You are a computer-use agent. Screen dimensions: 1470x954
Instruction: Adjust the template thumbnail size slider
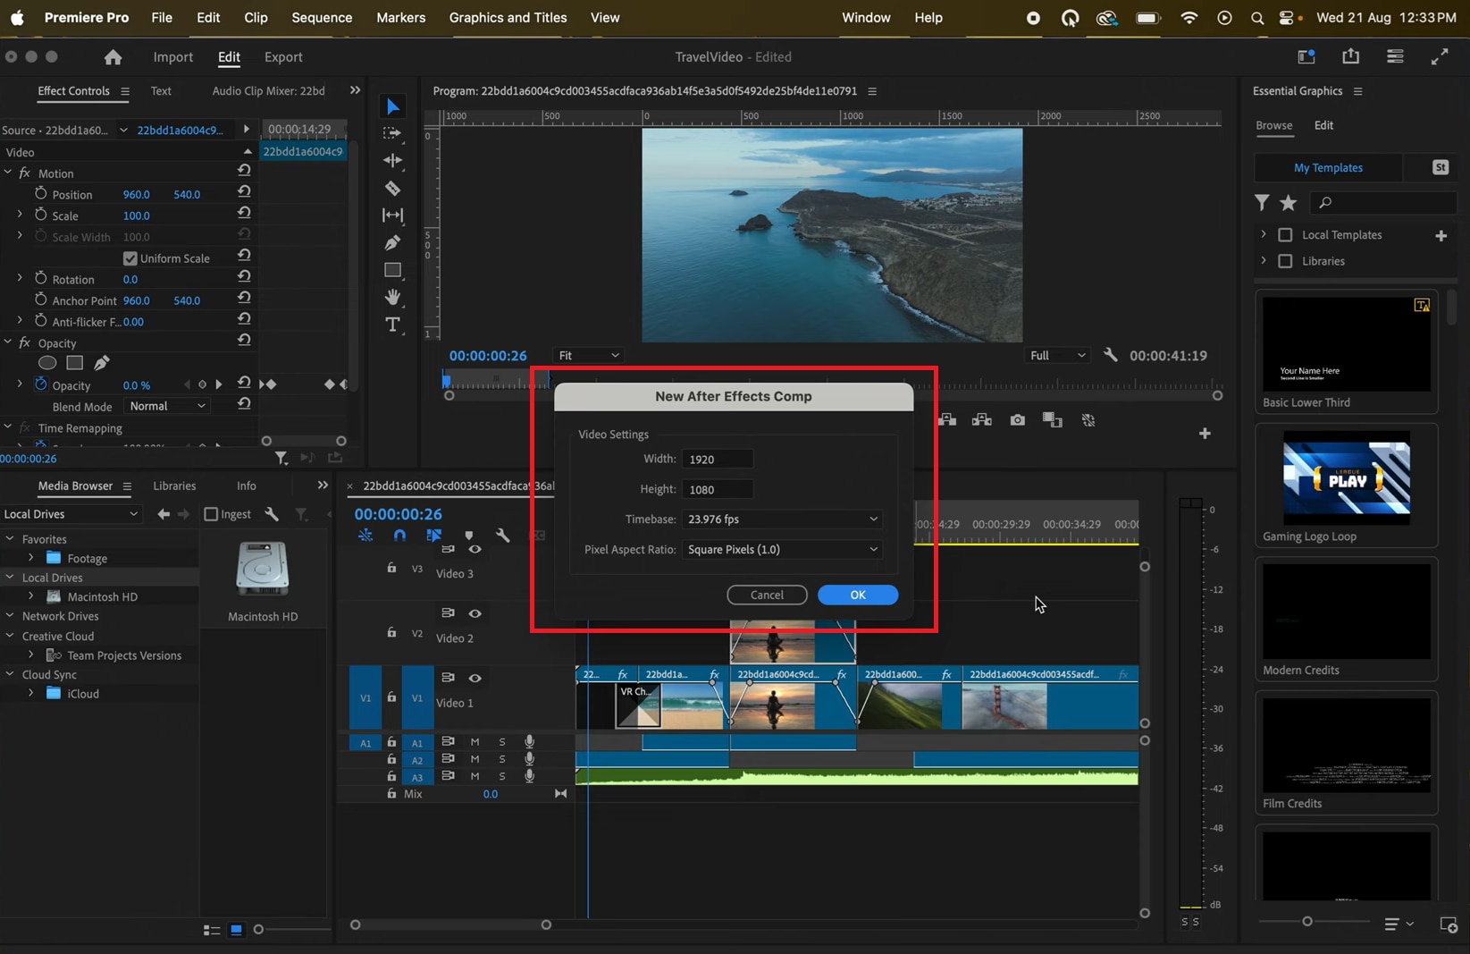click(x=1306, y=921)
